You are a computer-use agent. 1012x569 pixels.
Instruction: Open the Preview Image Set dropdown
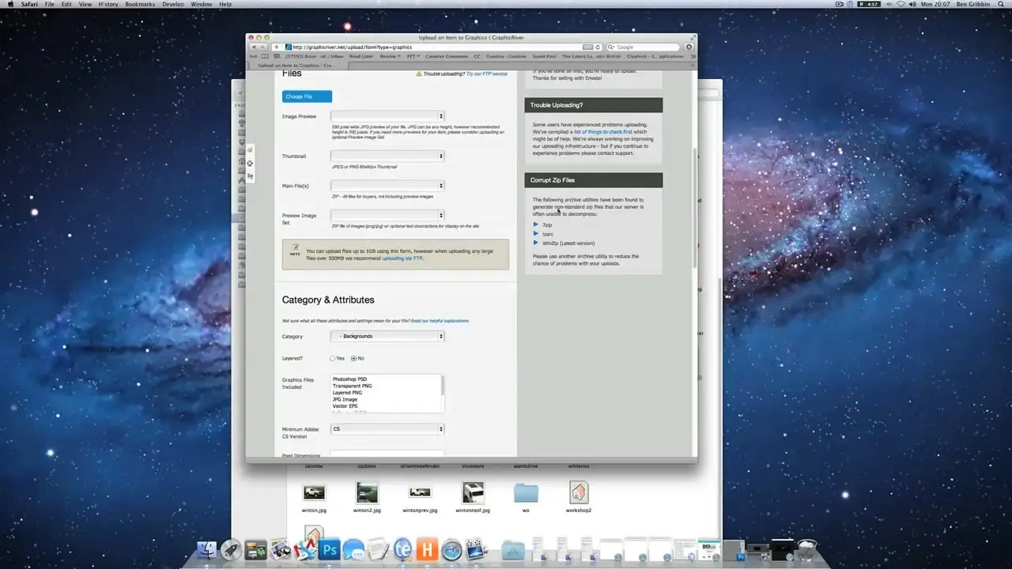tap(387, 215)
